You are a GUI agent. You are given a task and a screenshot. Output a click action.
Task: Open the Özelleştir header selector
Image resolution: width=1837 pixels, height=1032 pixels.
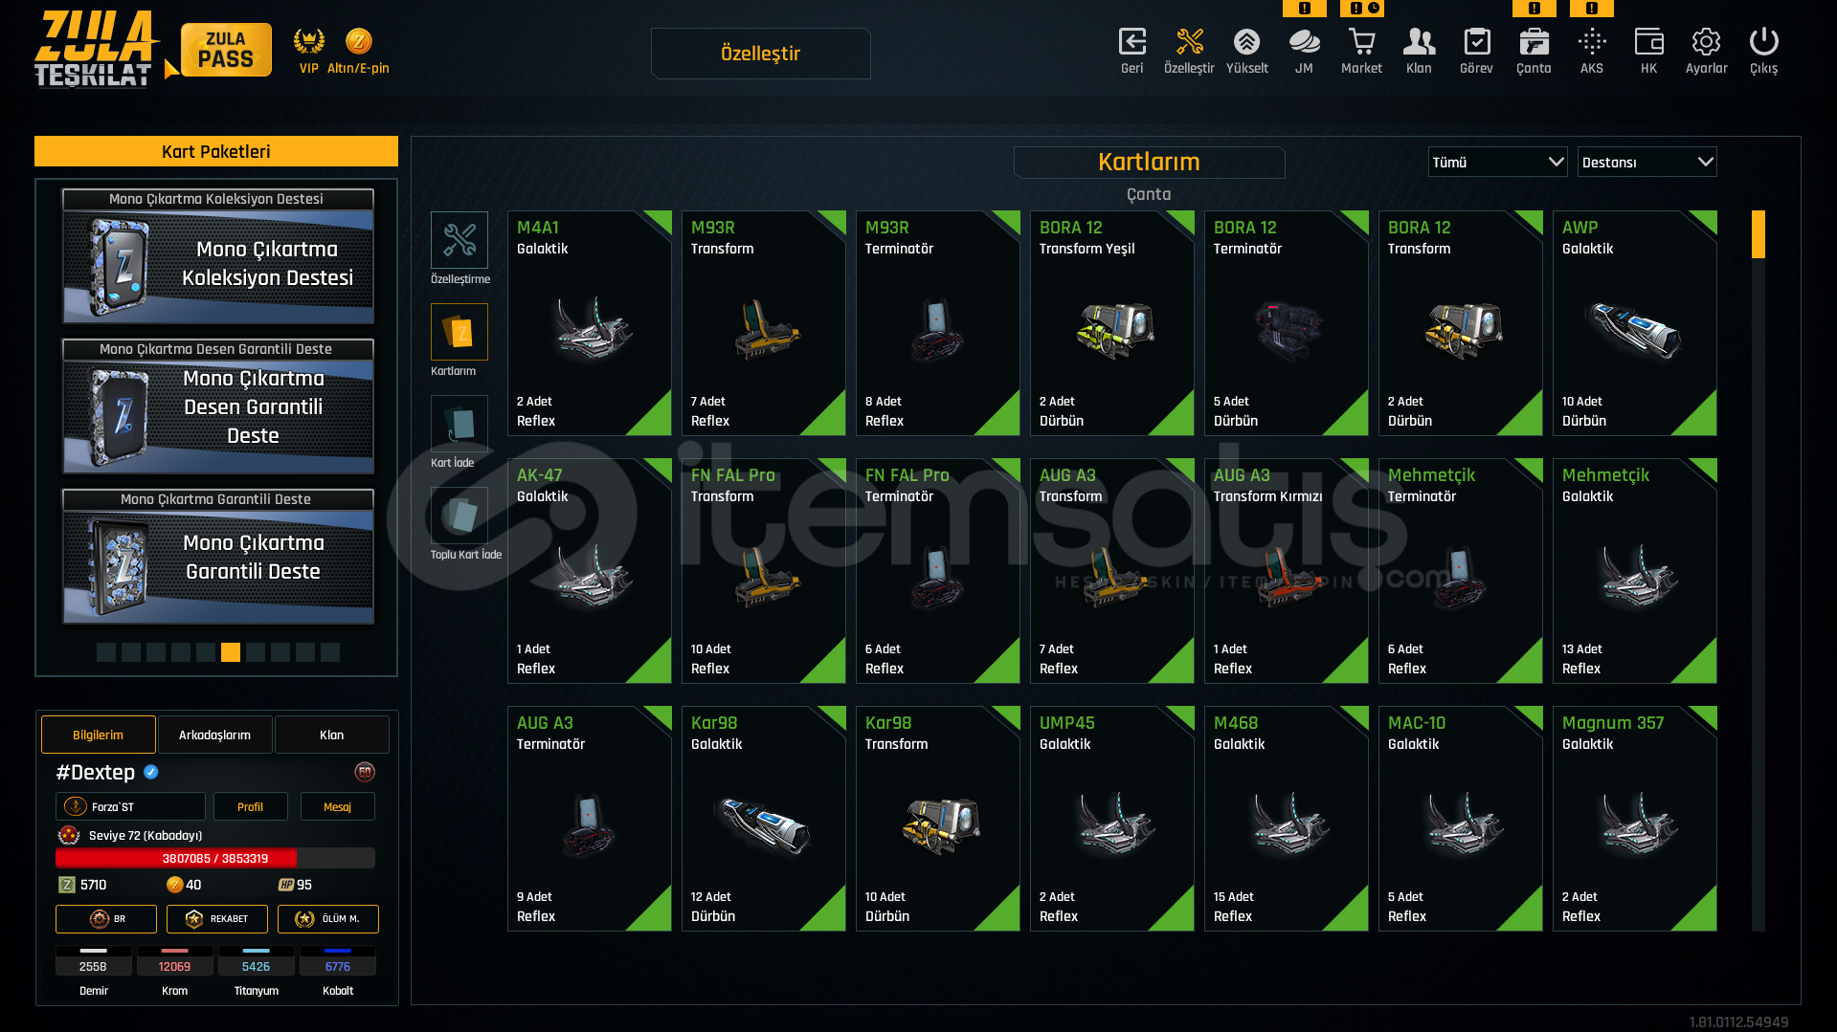[761, 54]
